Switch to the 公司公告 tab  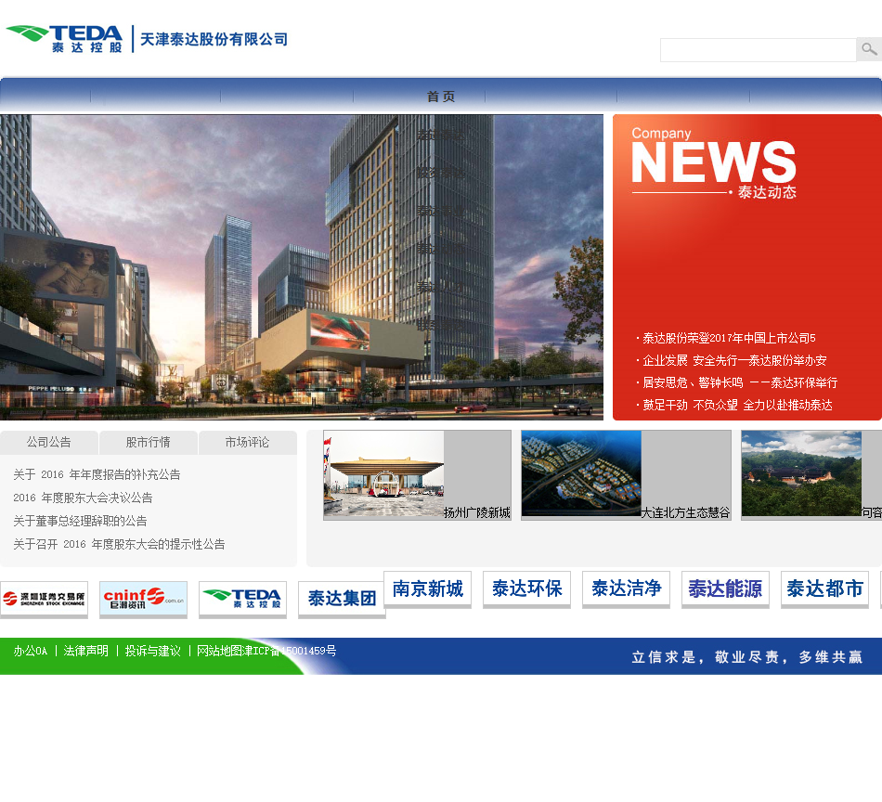coord(49,443)
